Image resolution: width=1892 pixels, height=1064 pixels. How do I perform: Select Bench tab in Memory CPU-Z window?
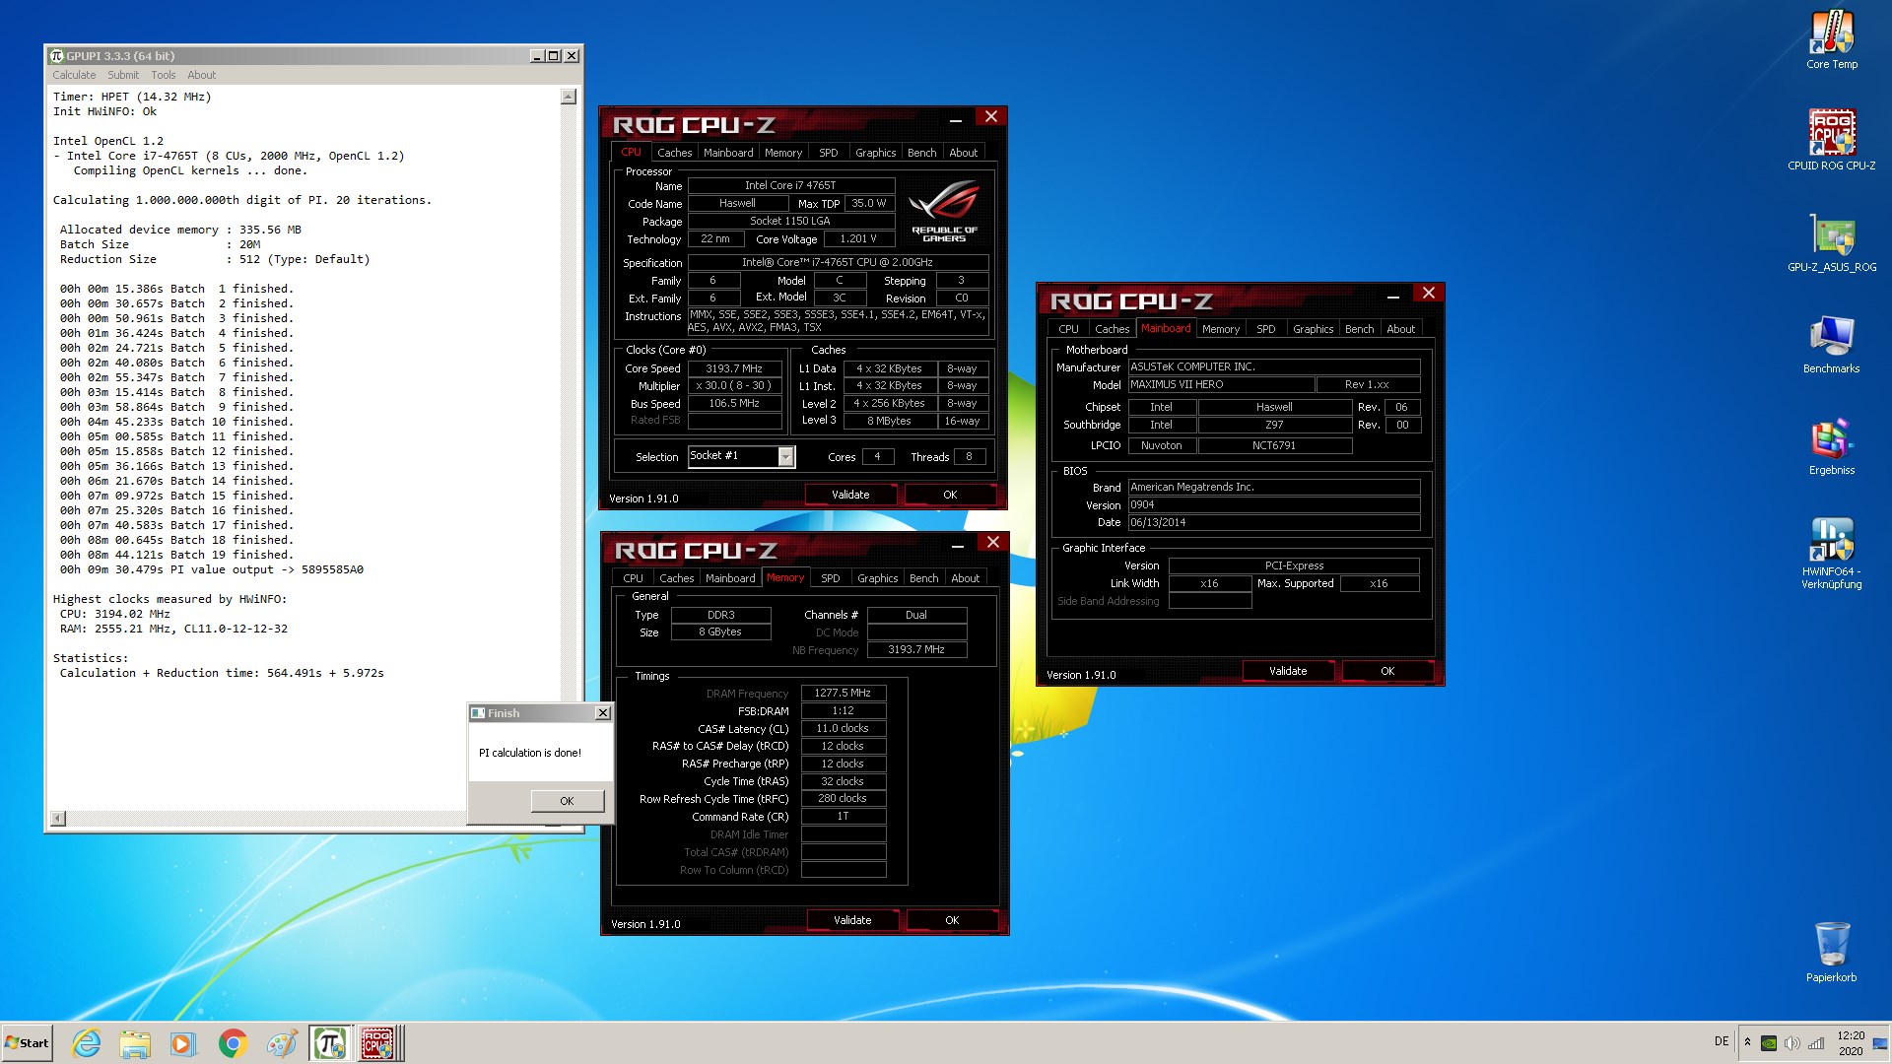click(924, 578)
